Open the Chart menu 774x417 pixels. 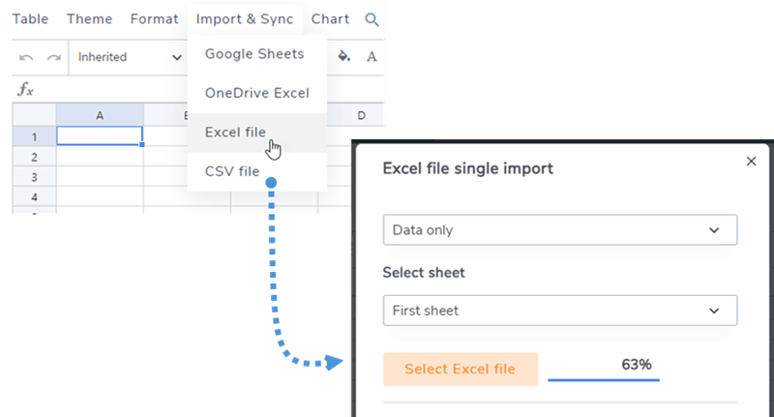point(330,19)
